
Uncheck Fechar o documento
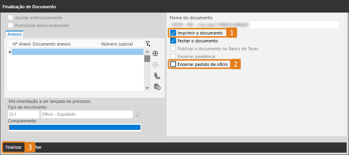(173, 41)
